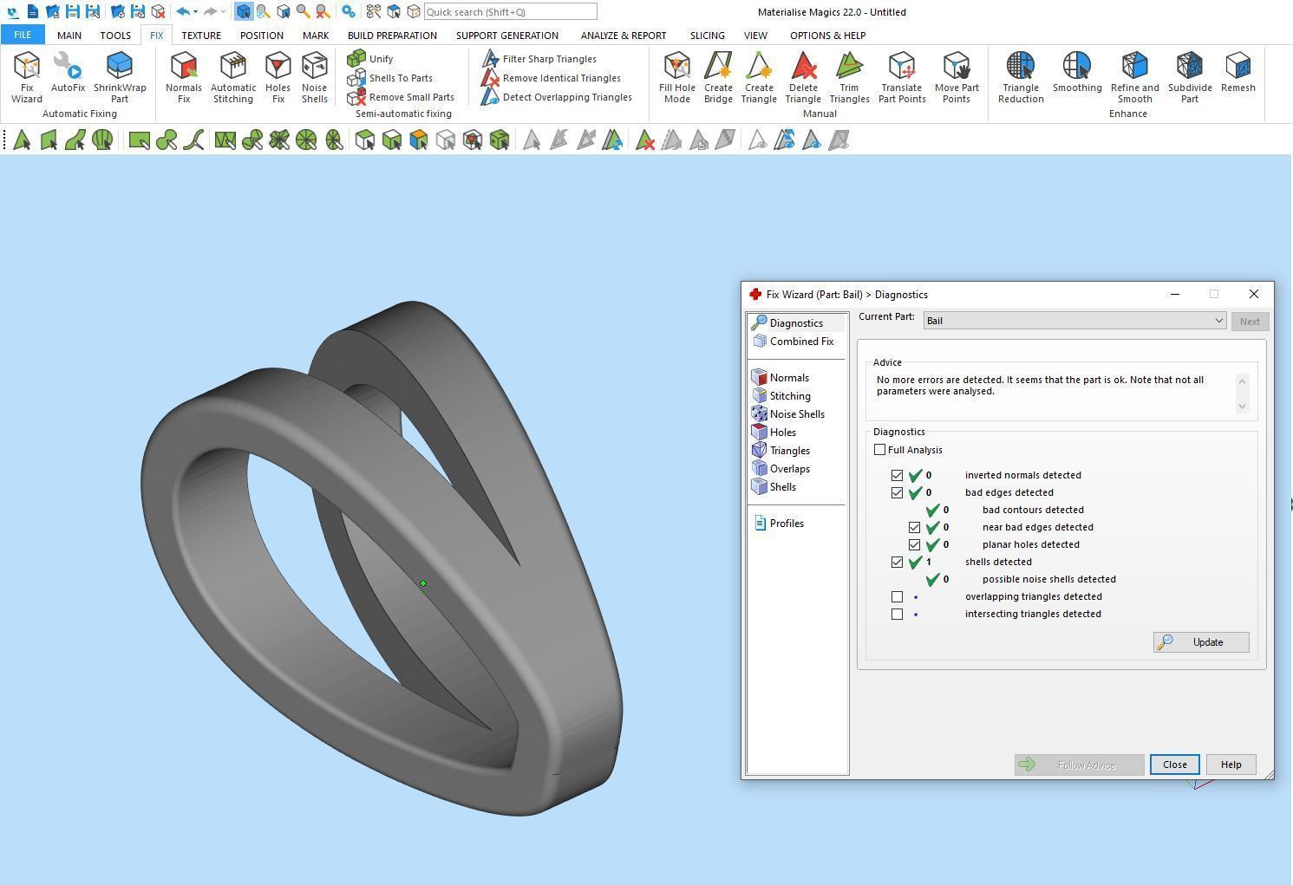Open the Trim Triangles tool
The image size is (1293, 885).
point(849,77)
